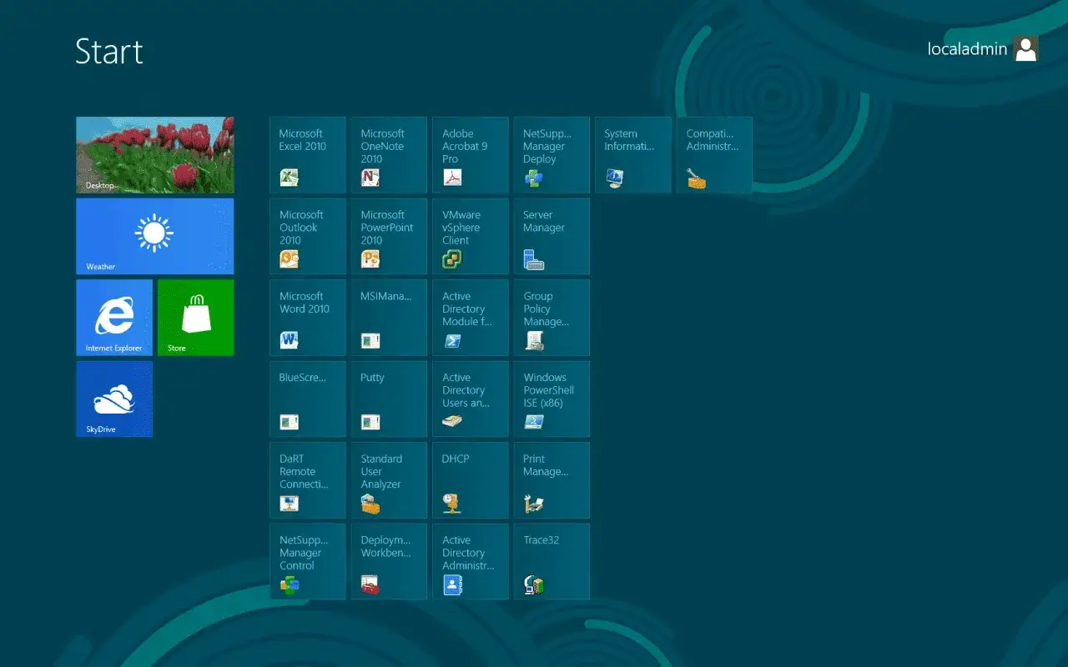Open the Print Management tile
This screenshot has width=1068, height=667.
[x=552, y=480]
